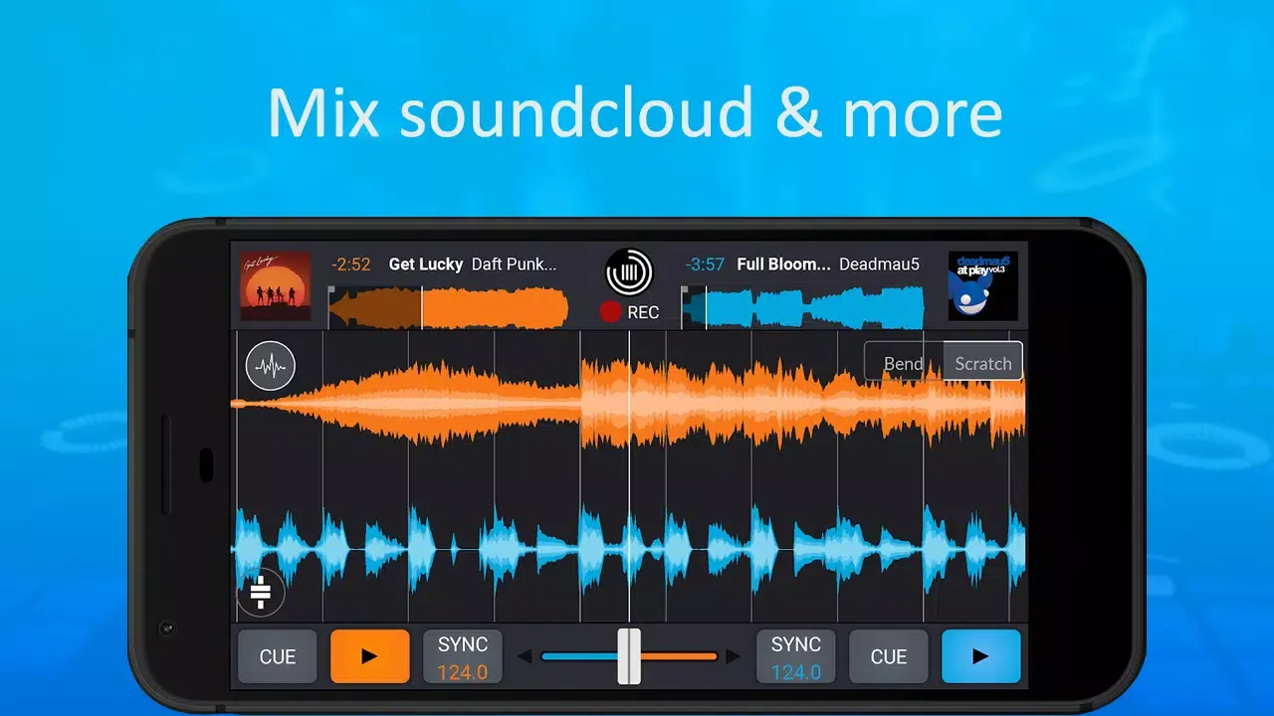1274x716 pixels.
Task: Click the Get Lucky track title
Action: 426,265
